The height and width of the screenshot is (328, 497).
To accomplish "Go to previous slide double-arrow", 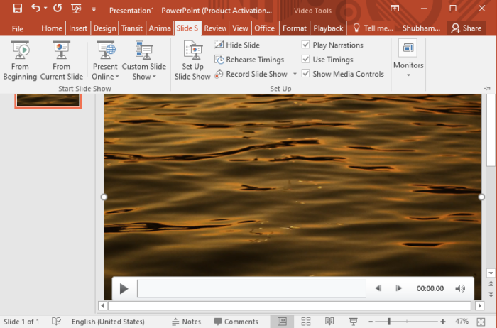I will pos(491,284).
